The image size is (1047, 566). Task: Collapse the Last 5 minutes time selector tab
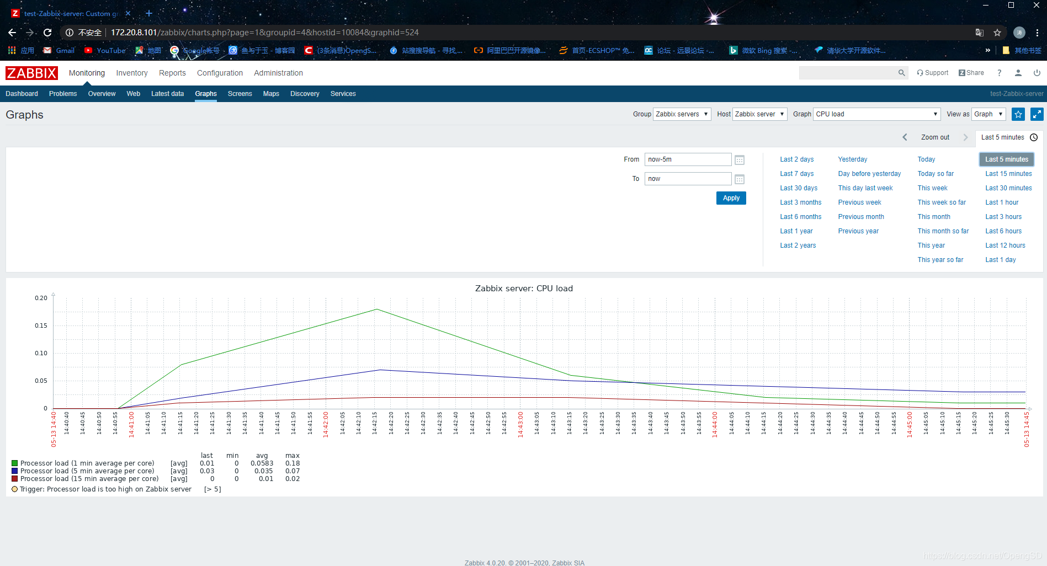coord(1009,137)
